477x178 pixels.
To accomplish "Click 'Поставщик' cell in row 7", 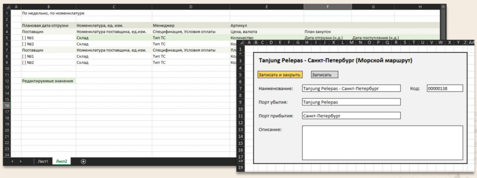I will [x=48, y=50].
